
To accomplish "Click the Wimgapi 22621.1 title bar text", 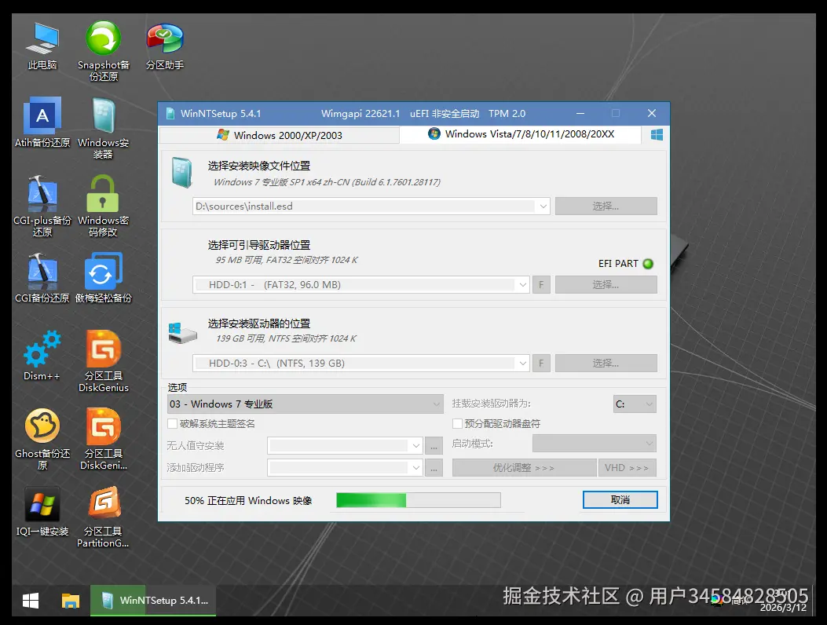I will [360, 113].
